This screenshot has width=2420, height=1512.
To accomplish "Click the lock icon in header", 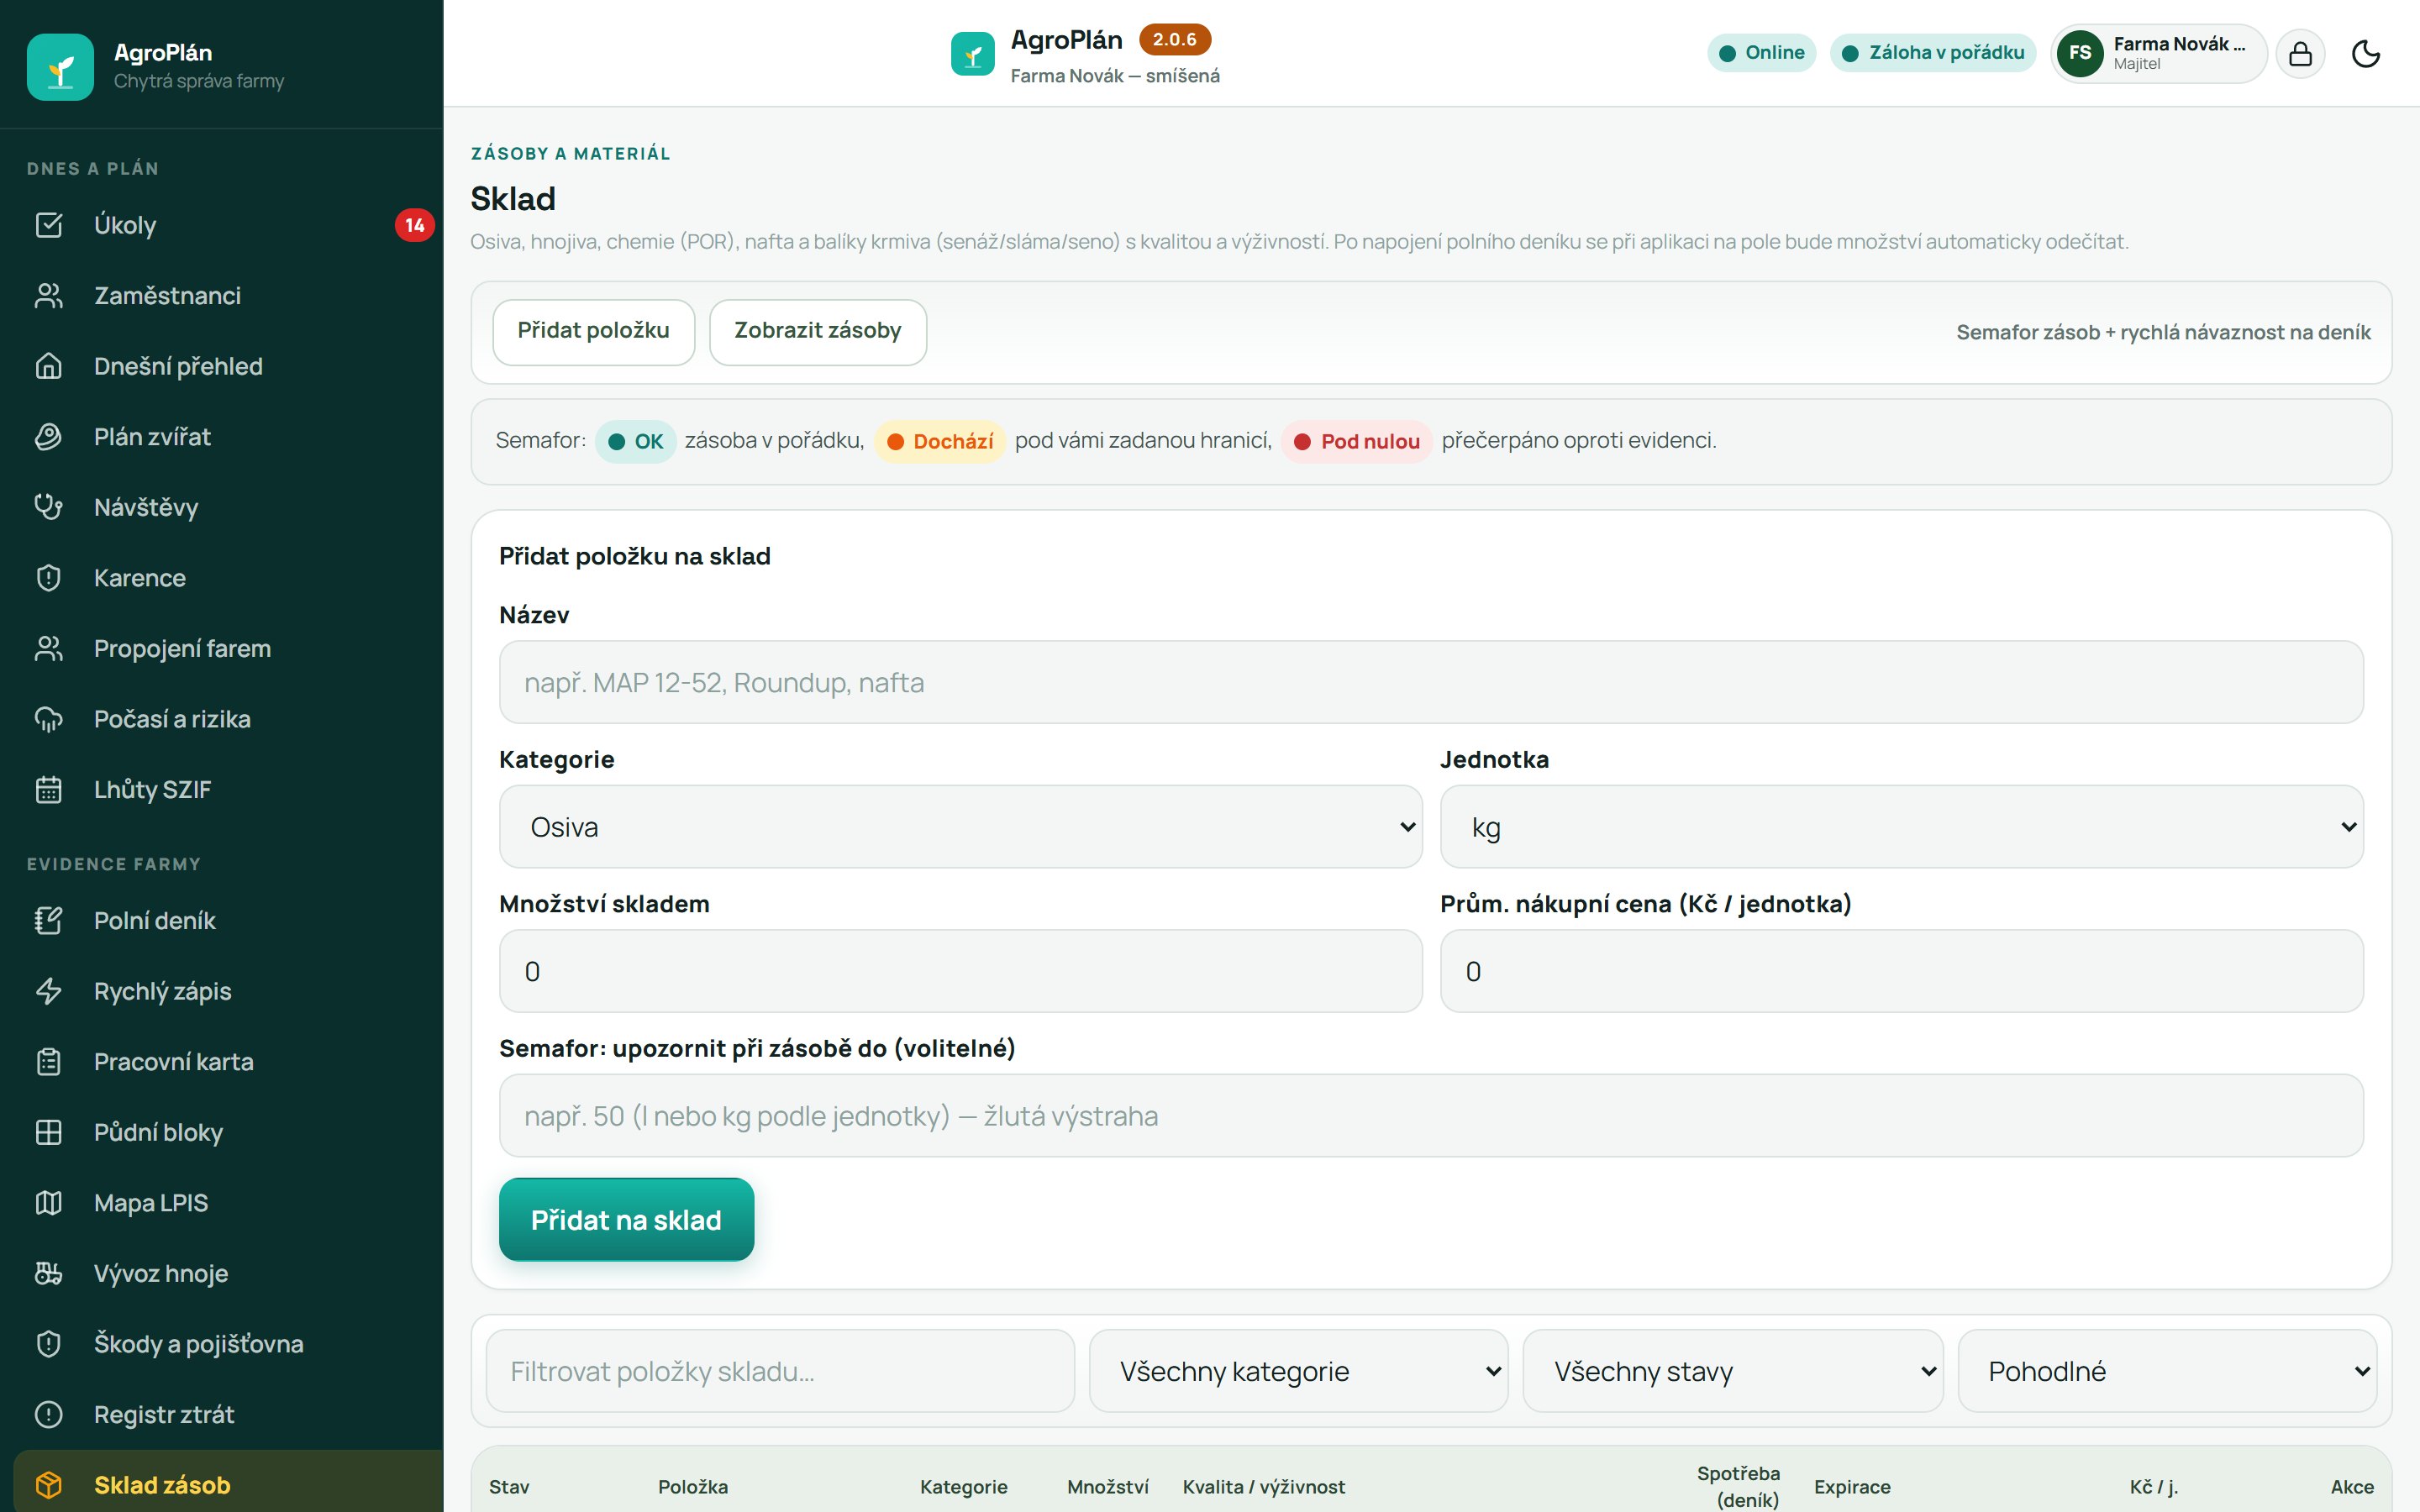I will point(2300,53).
